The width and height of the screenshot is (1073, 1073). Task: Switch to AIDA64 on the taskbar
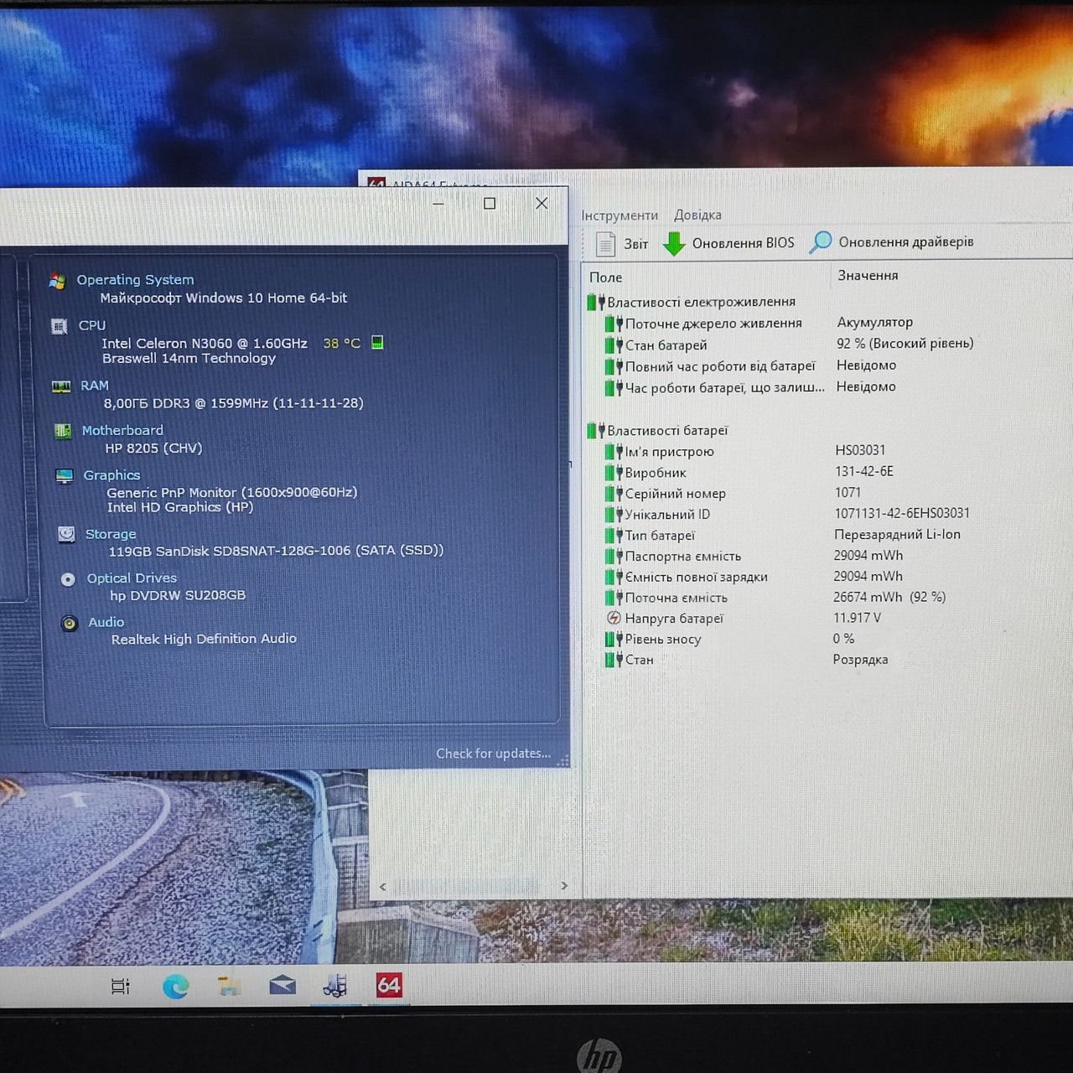click(x=389, y=985)
